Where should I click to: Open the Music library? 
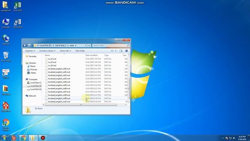tap(32, 66)
